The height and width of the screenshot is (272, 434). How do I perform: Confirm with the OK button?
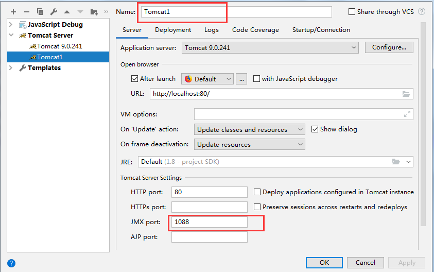(x=324, y=263)
